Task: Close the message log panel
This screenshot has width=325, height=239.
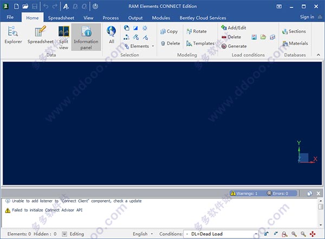Action: pos(318,193)
